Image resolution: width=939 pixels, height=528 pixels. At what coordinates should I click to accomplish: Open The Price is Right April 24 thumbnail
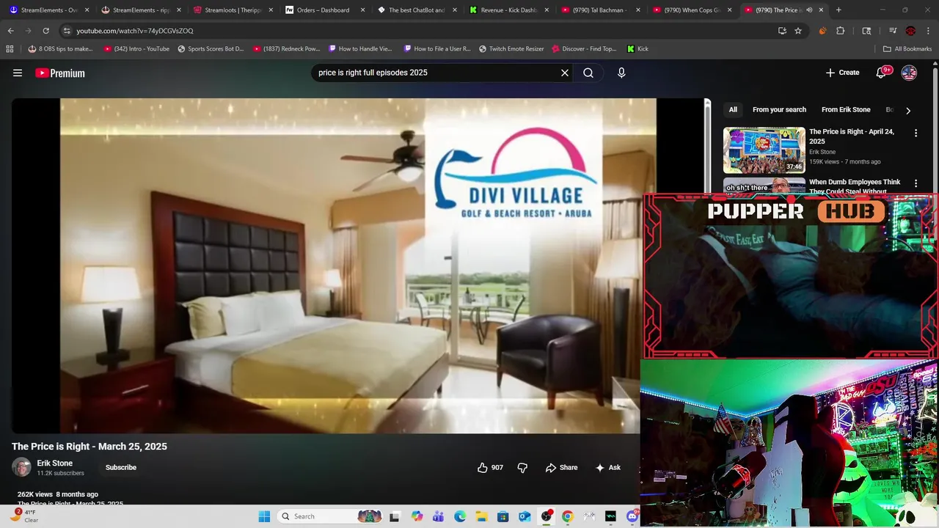pos(764,150)
